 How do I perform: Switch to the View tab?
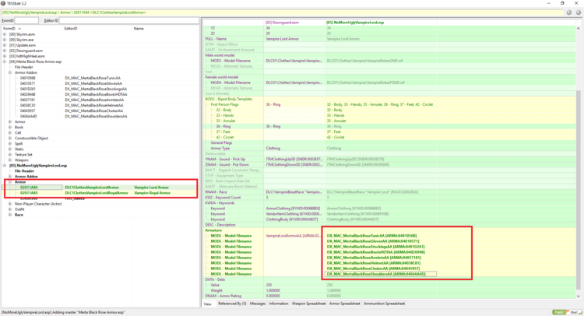pos(208,304)
